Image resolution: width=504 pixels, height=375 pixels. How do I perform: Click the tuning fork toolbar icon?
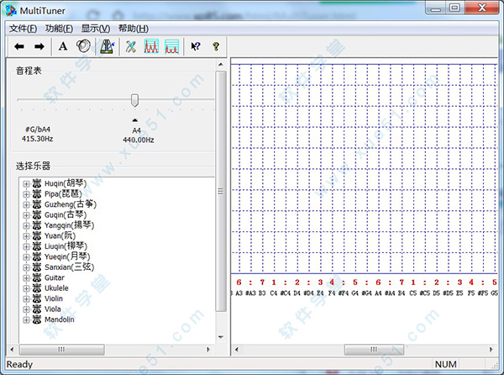coord(131,47)
